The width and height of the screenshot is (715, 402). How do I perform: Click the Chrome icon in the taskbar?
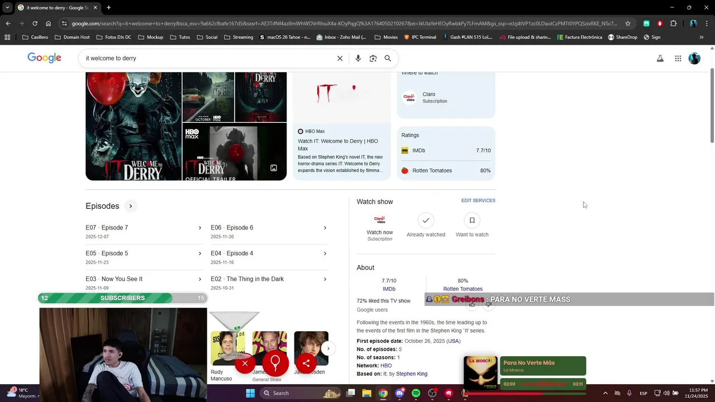click(383, 393)
